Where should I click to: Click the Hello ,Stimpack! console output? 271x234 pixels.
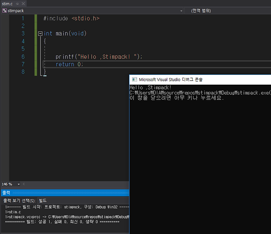[x=150, y=88]
